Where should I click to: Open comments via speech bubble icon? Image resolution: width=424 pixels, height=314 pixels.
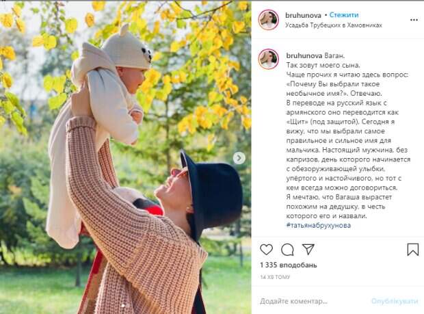pyautogui.click(x=287, y=250)
